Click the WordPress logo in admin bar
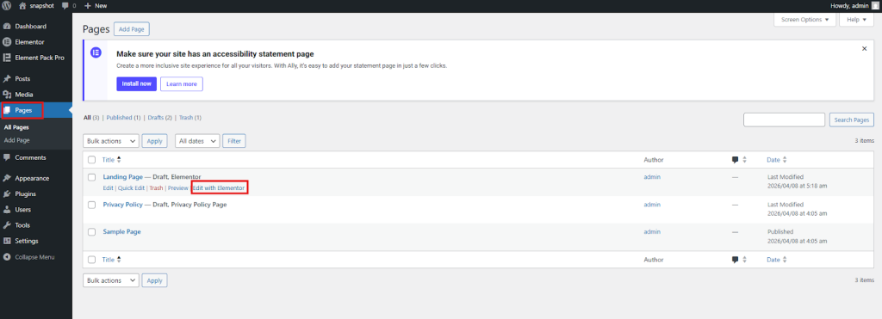The width and height of the screenshot is (882, 319). click(7, 5)
